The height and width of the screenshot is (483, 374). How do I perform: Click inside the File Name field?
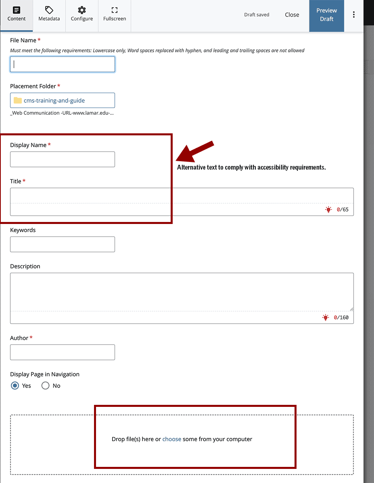[62, 64]
